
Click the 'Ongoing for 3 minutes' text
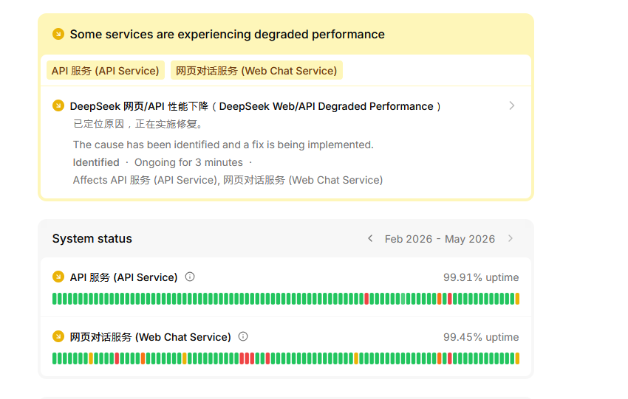click(188, 162)
